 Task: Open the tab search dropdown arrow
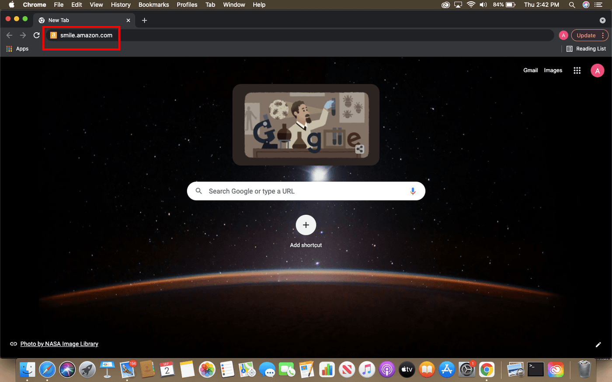[602, 20]
